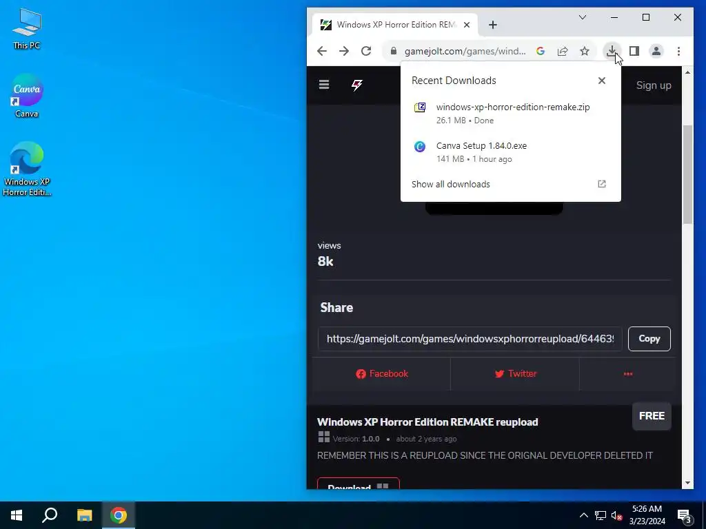
Task: Open File Explorer from taskbar
Action: [x=84, y=515]
